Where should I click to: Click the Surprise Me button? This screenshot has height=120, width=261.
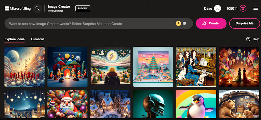pyautogui.click(x=244, y=23)
